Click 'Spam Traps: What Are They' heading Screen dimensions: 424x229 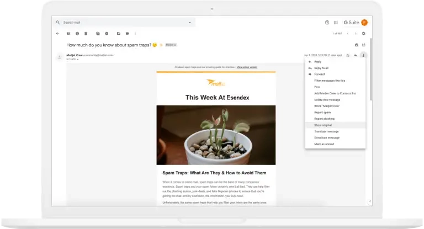click(x=214, y=173)
